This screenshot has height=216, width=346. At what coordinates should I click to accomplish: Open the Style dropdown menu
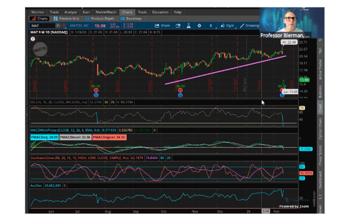227,26
